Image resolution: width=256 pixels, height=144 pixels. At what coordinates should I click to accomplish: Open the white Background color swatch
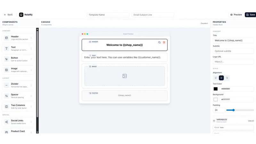(x=215, y=100)
